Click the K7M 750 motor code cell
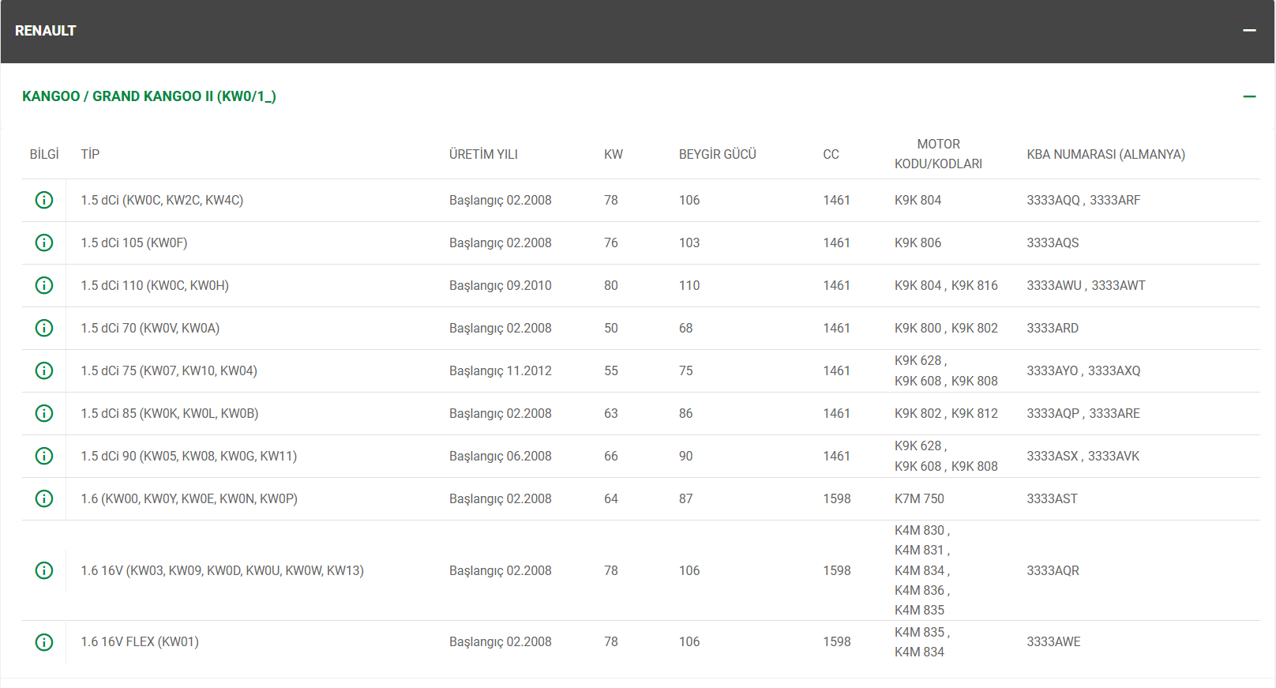Viewport: 1276px width, 688px height. click(919, 499)
